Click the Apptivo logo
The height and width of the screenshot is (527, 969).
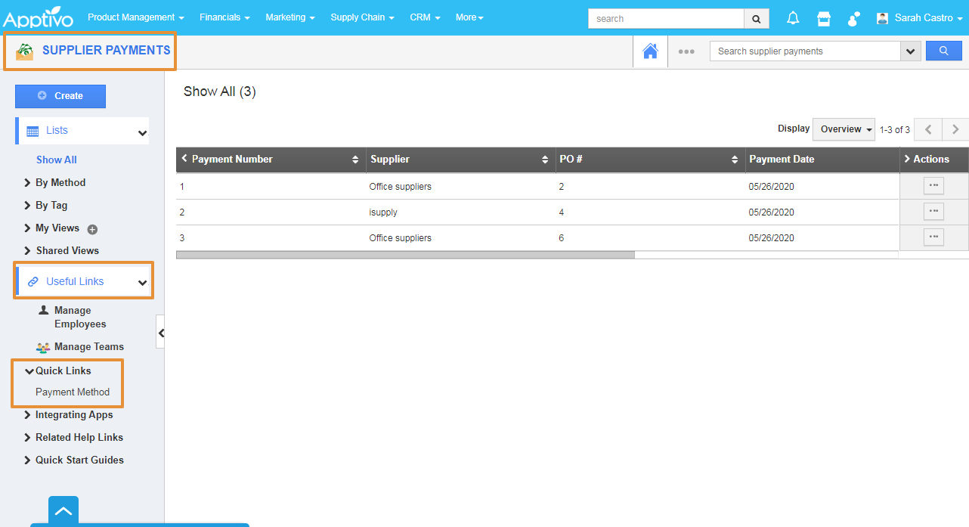click(38, 18)
